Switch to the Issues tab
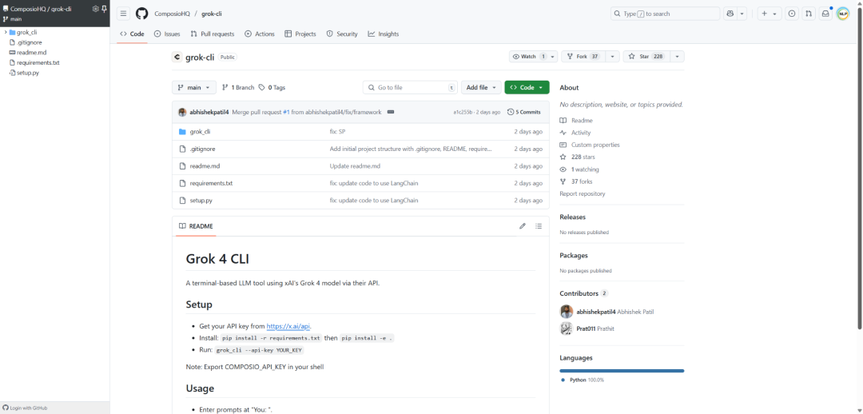This screenshot has width=863, height=414. pos(167,34)
